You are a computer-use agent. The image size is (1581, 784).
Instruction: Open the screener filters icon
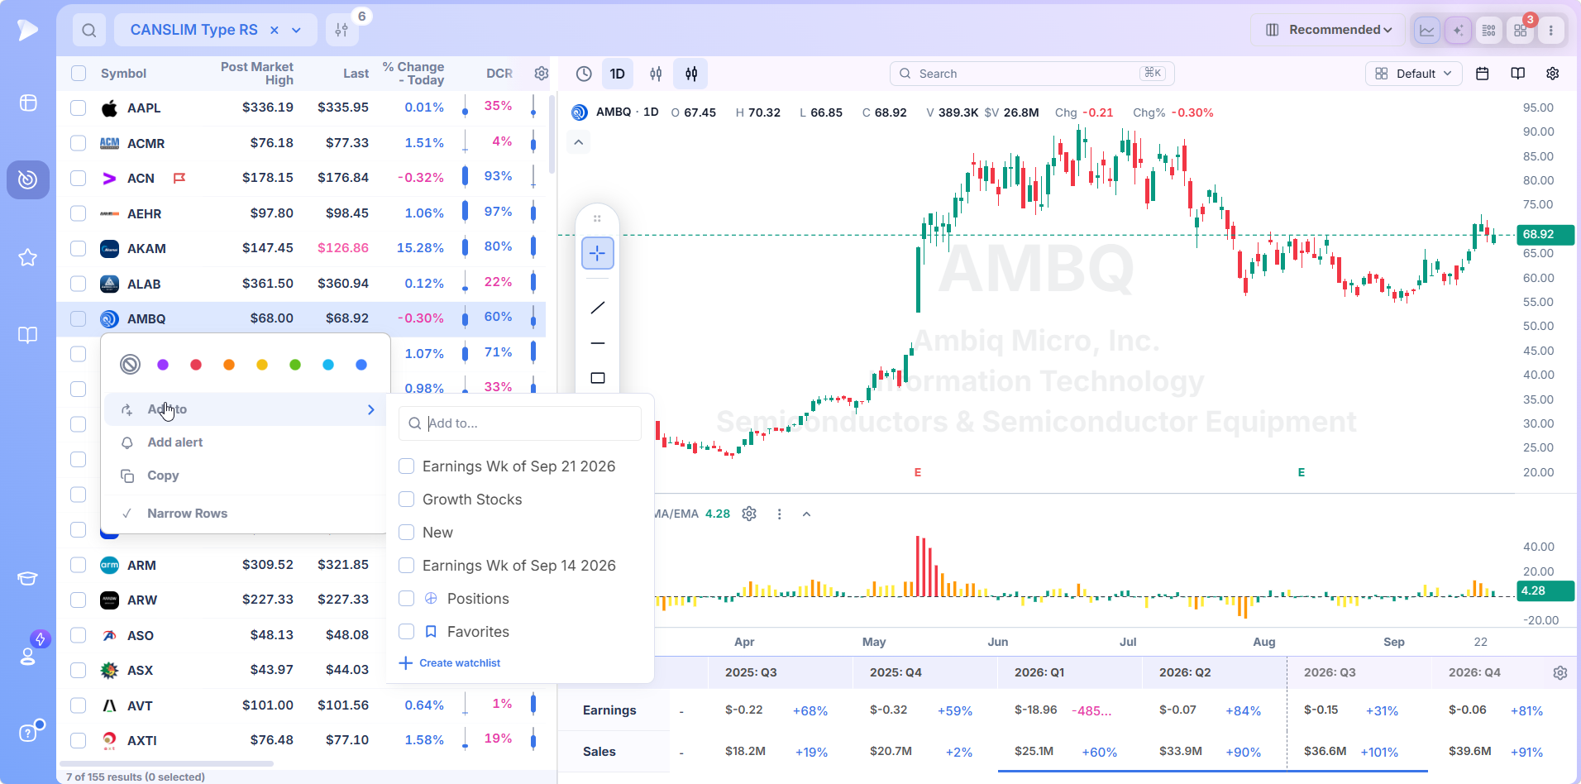[x=342, y=31]
